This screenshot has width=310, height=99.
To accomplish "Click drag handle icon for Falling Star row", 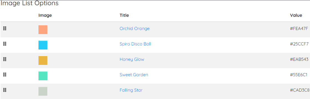I will [x=5, y=90].
